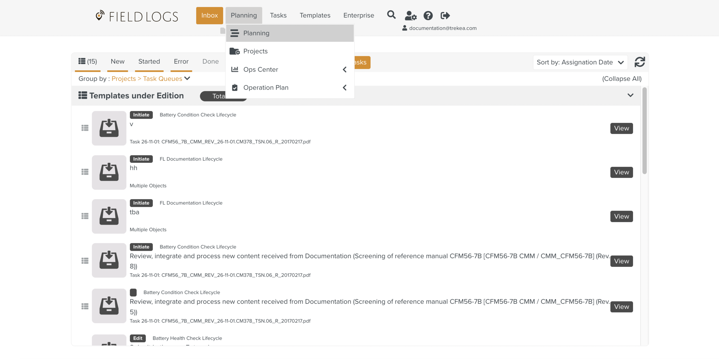Filter by the Error tab
The height and width of the screenshot is (359, 719).
click(x=181, y=62)
